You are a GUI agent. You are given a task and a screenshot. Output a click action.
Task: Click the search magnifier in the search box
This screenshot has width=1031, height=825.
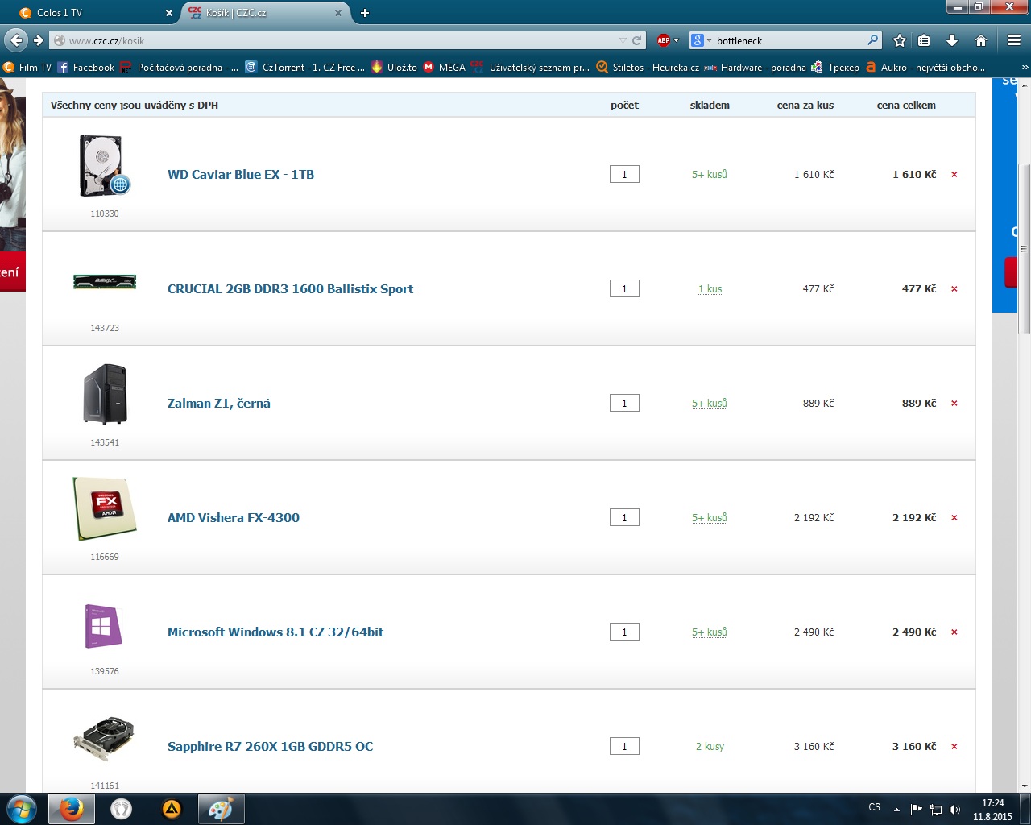tap(872, 40)
